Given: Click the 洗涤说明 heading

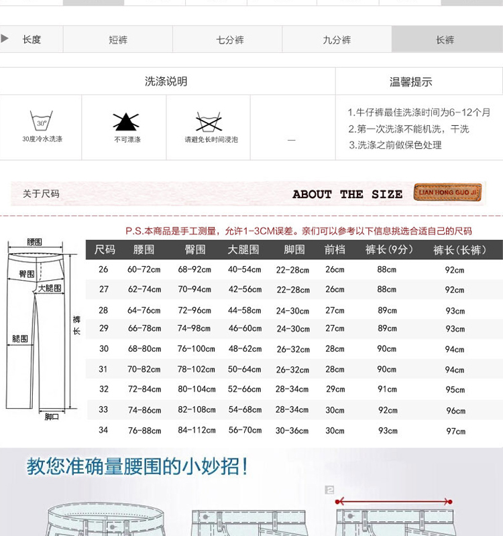Looking at the screenshot, I should 166,81.
